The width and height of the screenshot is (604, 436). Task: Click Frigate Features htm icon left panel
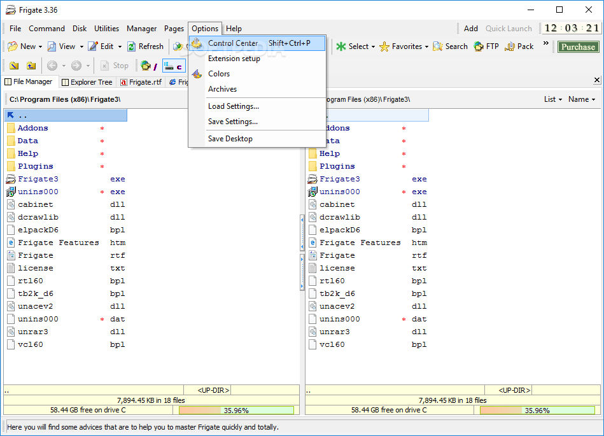point(11,243)
